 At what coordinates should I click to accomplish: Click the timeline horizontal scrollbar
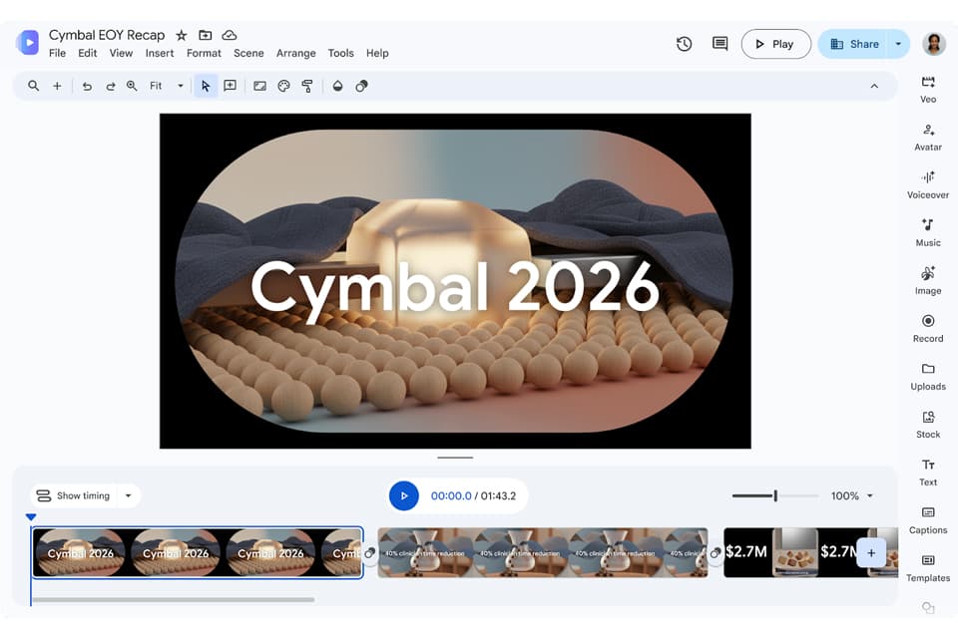coord(173,599)
